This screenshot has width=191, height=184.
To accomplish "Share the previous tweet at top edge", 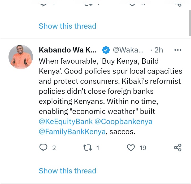I will coord(177,4).
